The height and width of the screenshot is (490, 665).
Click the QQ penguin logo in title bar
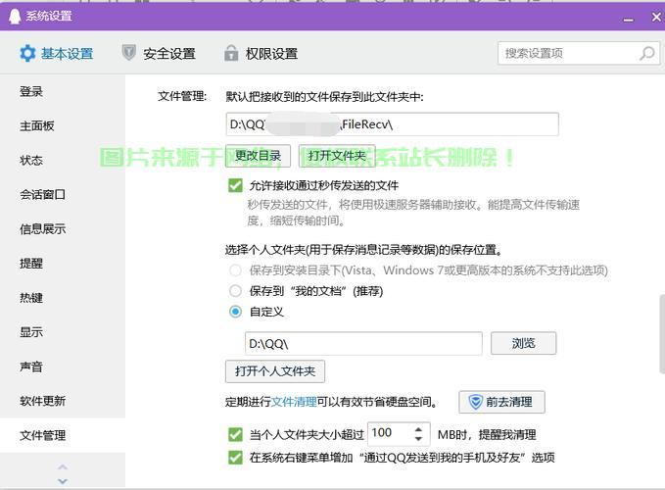(x=15, y=17)
